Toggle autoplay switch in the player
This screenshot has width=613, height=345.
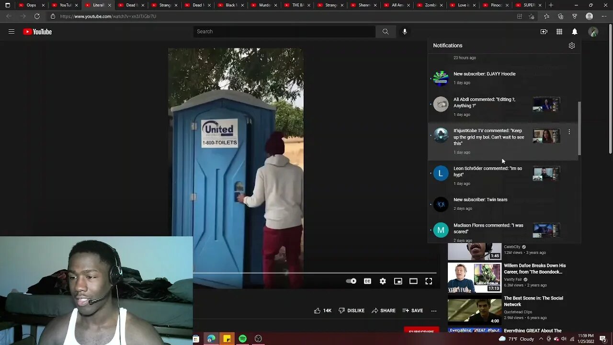coord(351,281)
